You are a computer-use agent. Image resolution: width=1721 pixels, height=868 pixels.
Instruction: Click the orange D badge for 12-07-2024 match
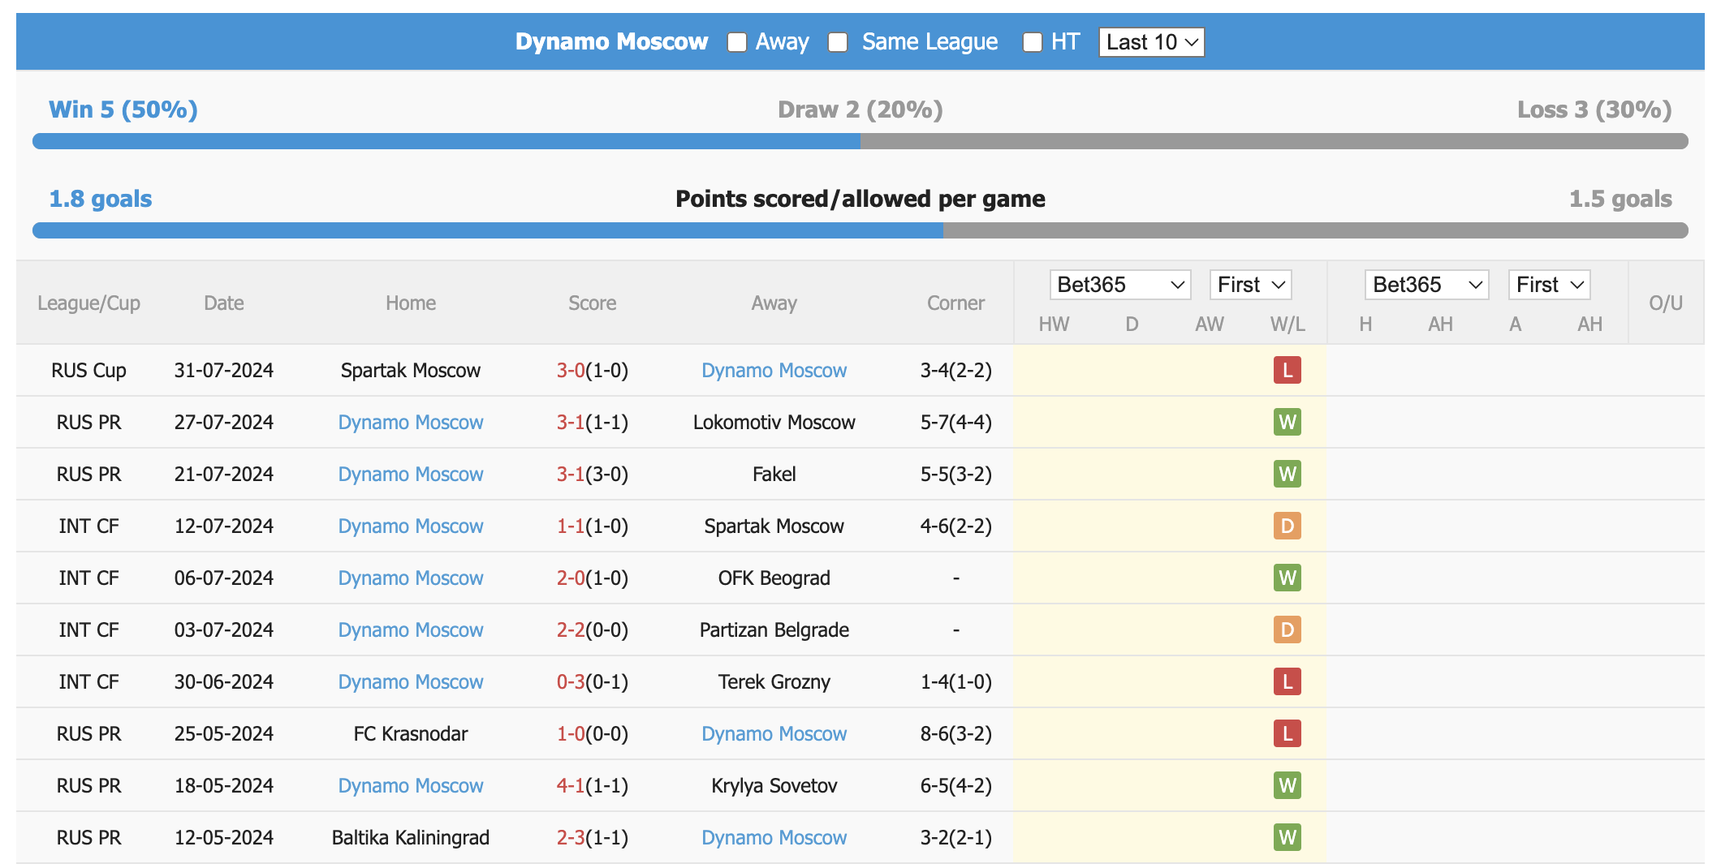coord(1288,526)
